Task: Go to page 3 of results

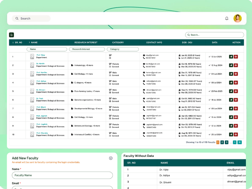Action: coord(226,142)
